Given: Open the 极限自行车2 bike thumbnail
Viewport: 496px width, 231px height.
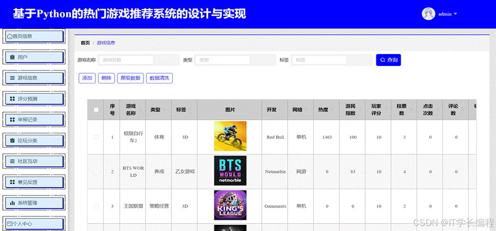Looking at the screenshot, I should click(230, 136).
